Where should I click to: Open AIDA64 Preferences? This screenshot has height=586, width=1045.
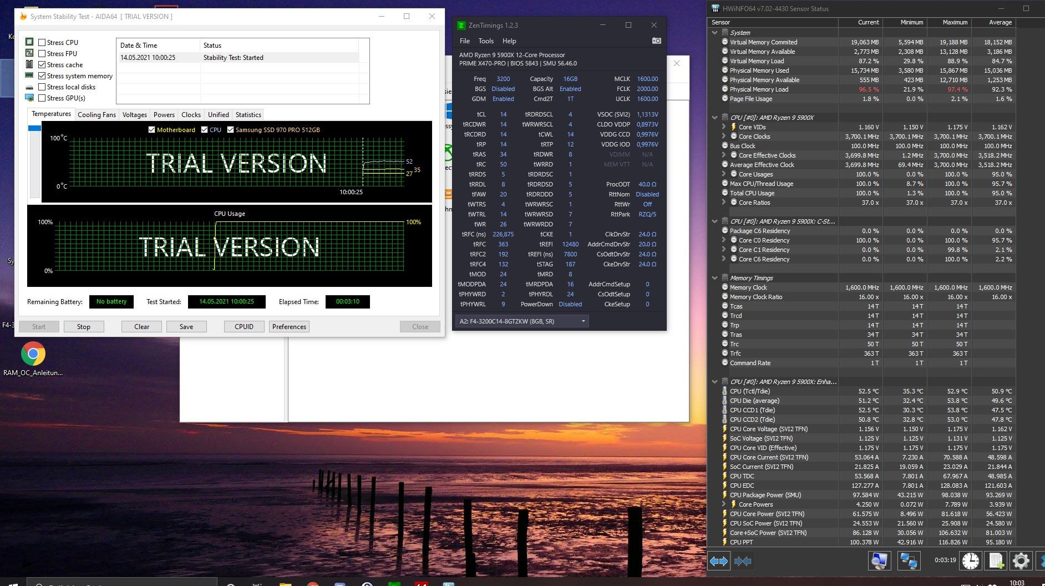pyautogui.click(x=289, y=327)
